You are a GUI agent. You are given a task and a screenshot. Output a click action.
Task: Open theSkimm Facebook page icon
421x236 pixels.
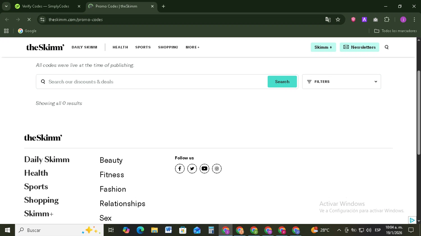click(x=180, y=169)
